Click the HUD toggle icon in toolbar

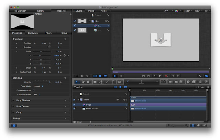point(163,82)
